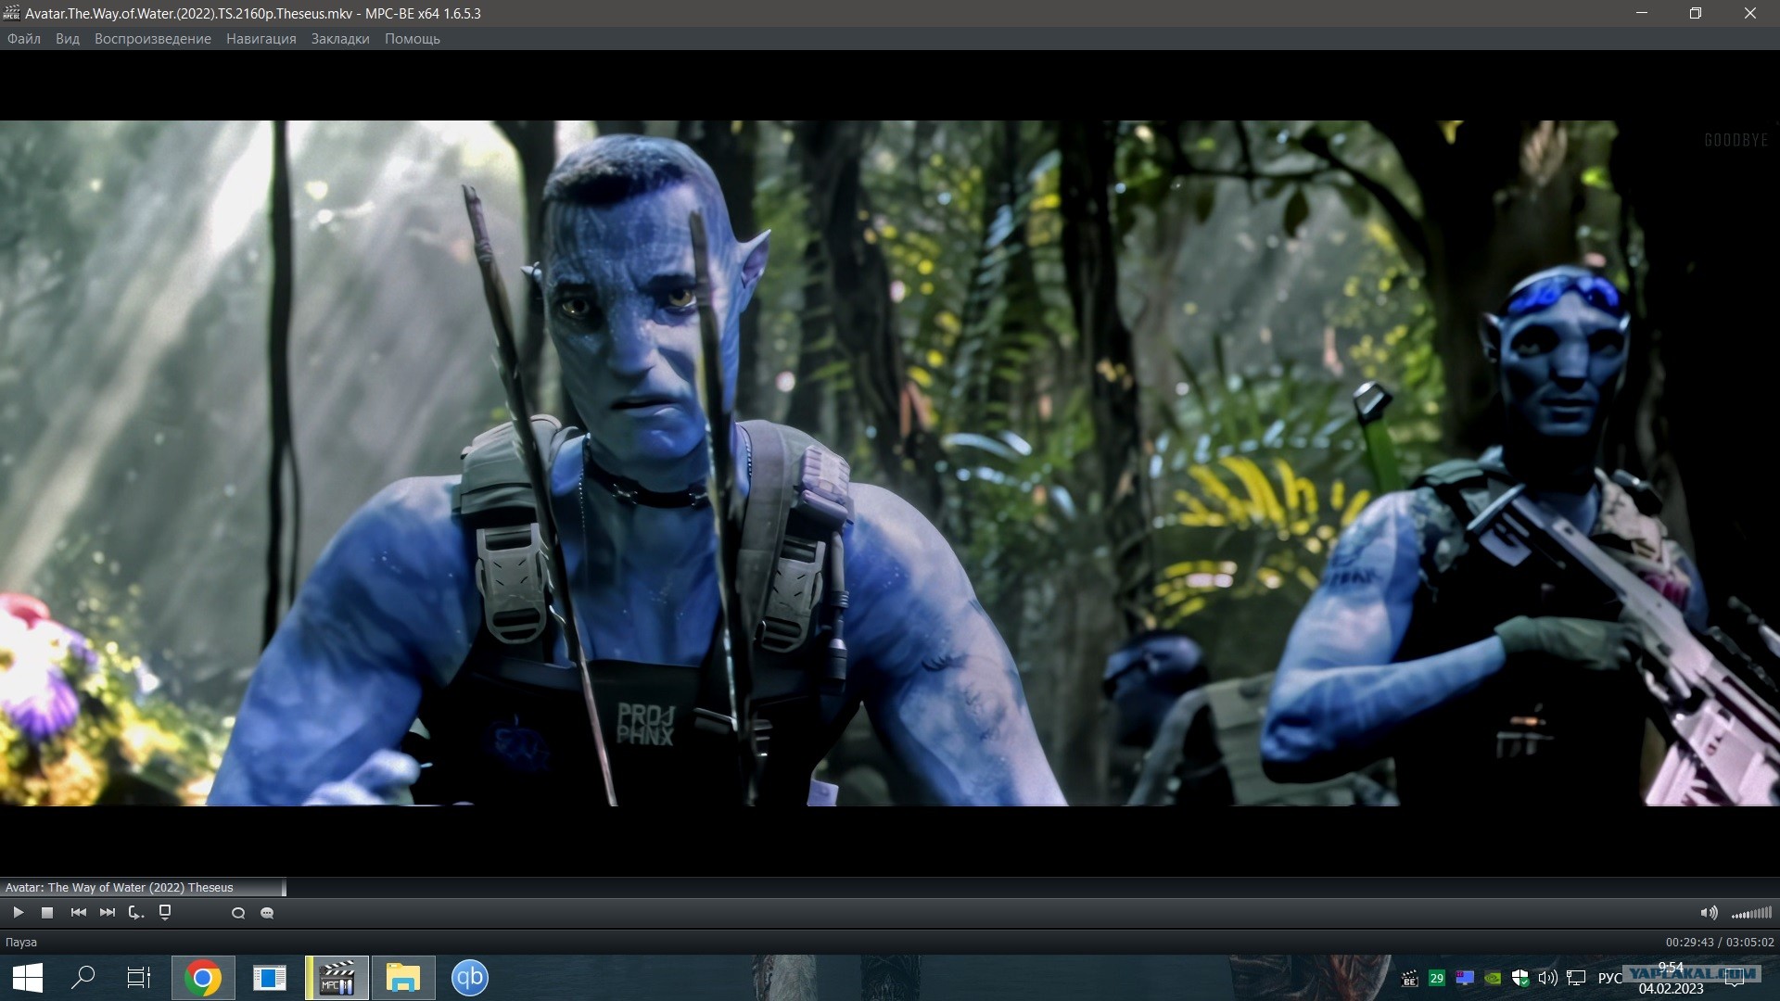Viewport: 1780px width, 1001px height.
Task: Click the seek bar position marker
Action: [x=284, y=888]
